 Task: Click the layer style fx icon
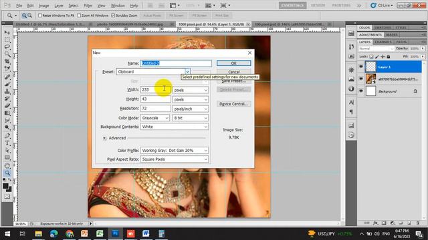point(376,223)
